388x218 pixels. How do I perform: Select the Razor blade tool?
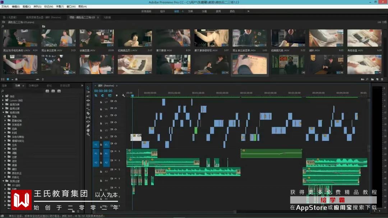[88, 113]
